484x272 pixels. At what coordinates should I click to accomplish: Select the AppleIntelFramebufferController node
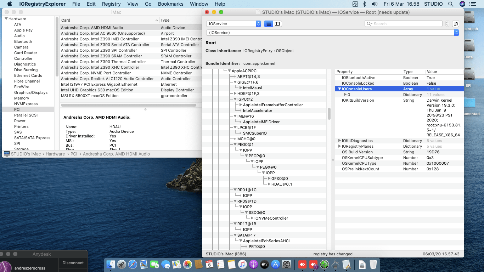point(273,105)
